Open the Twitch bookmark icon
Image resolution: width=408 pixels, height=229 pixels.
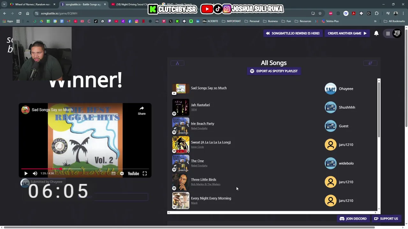click(109, 21)
